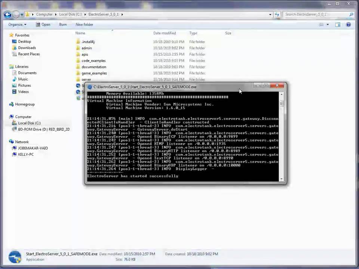The image size is (359, 269).
Task: Click 'ElectroServer has started successfully' console line
Action: pyautogui.click(x=132, y=176)
